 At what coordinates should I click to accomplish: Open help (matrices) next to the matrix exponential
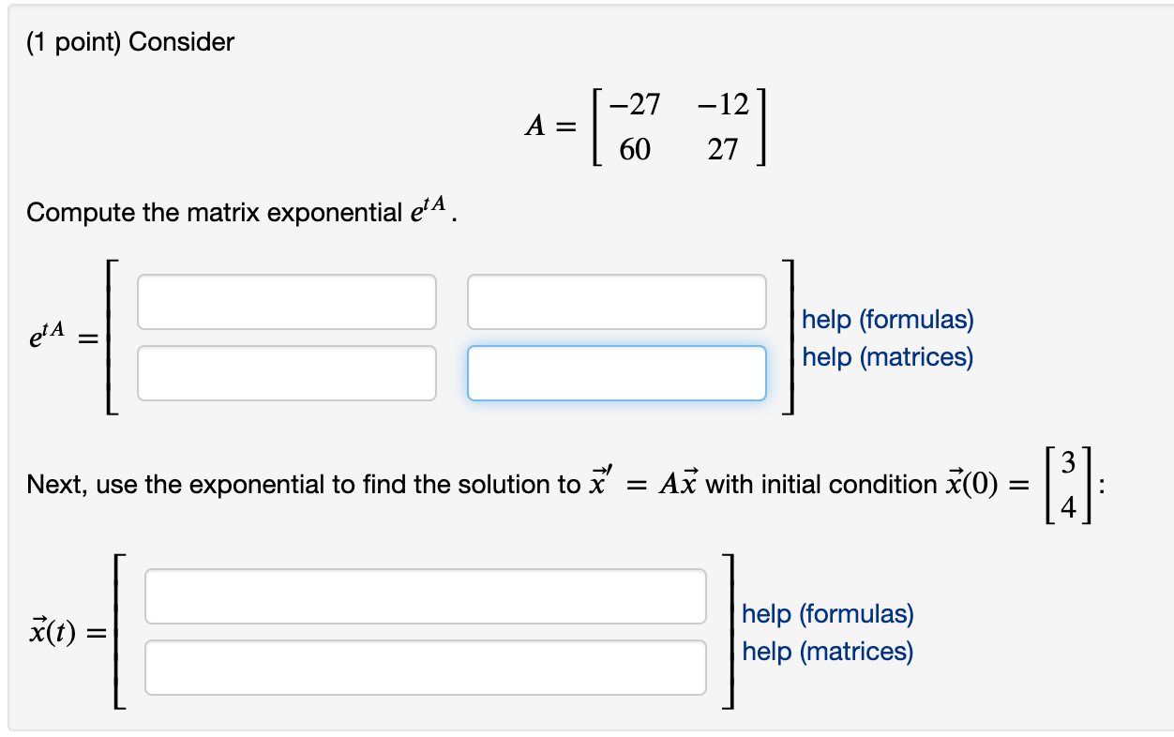point(887,357)
